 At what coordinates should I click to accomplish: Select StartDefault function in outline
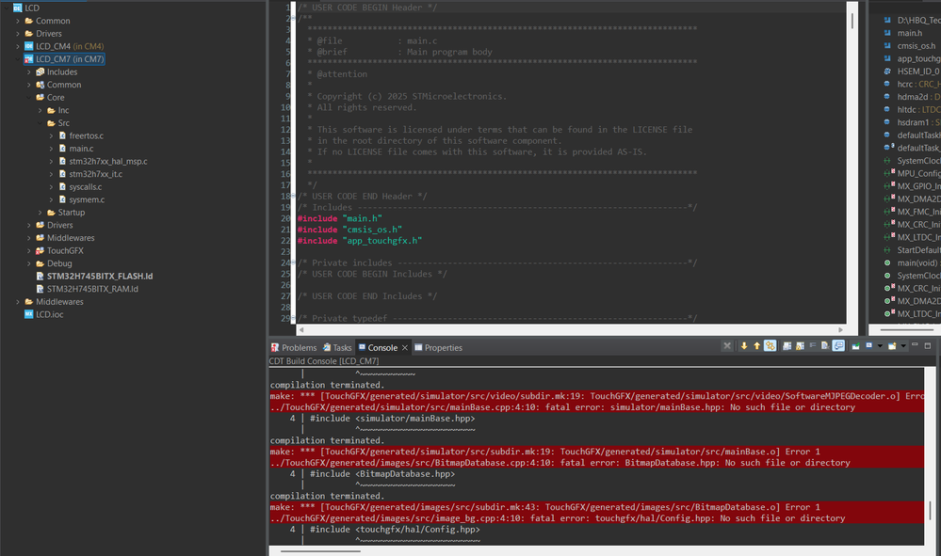coord(918,250)
